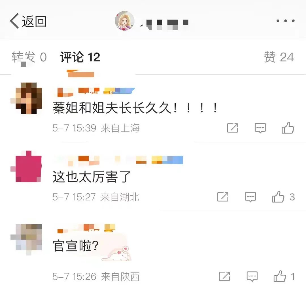The image size is (306, 287).
Task: Reply to the 官宣啦 comment
Action: click(x=252, y=276)
